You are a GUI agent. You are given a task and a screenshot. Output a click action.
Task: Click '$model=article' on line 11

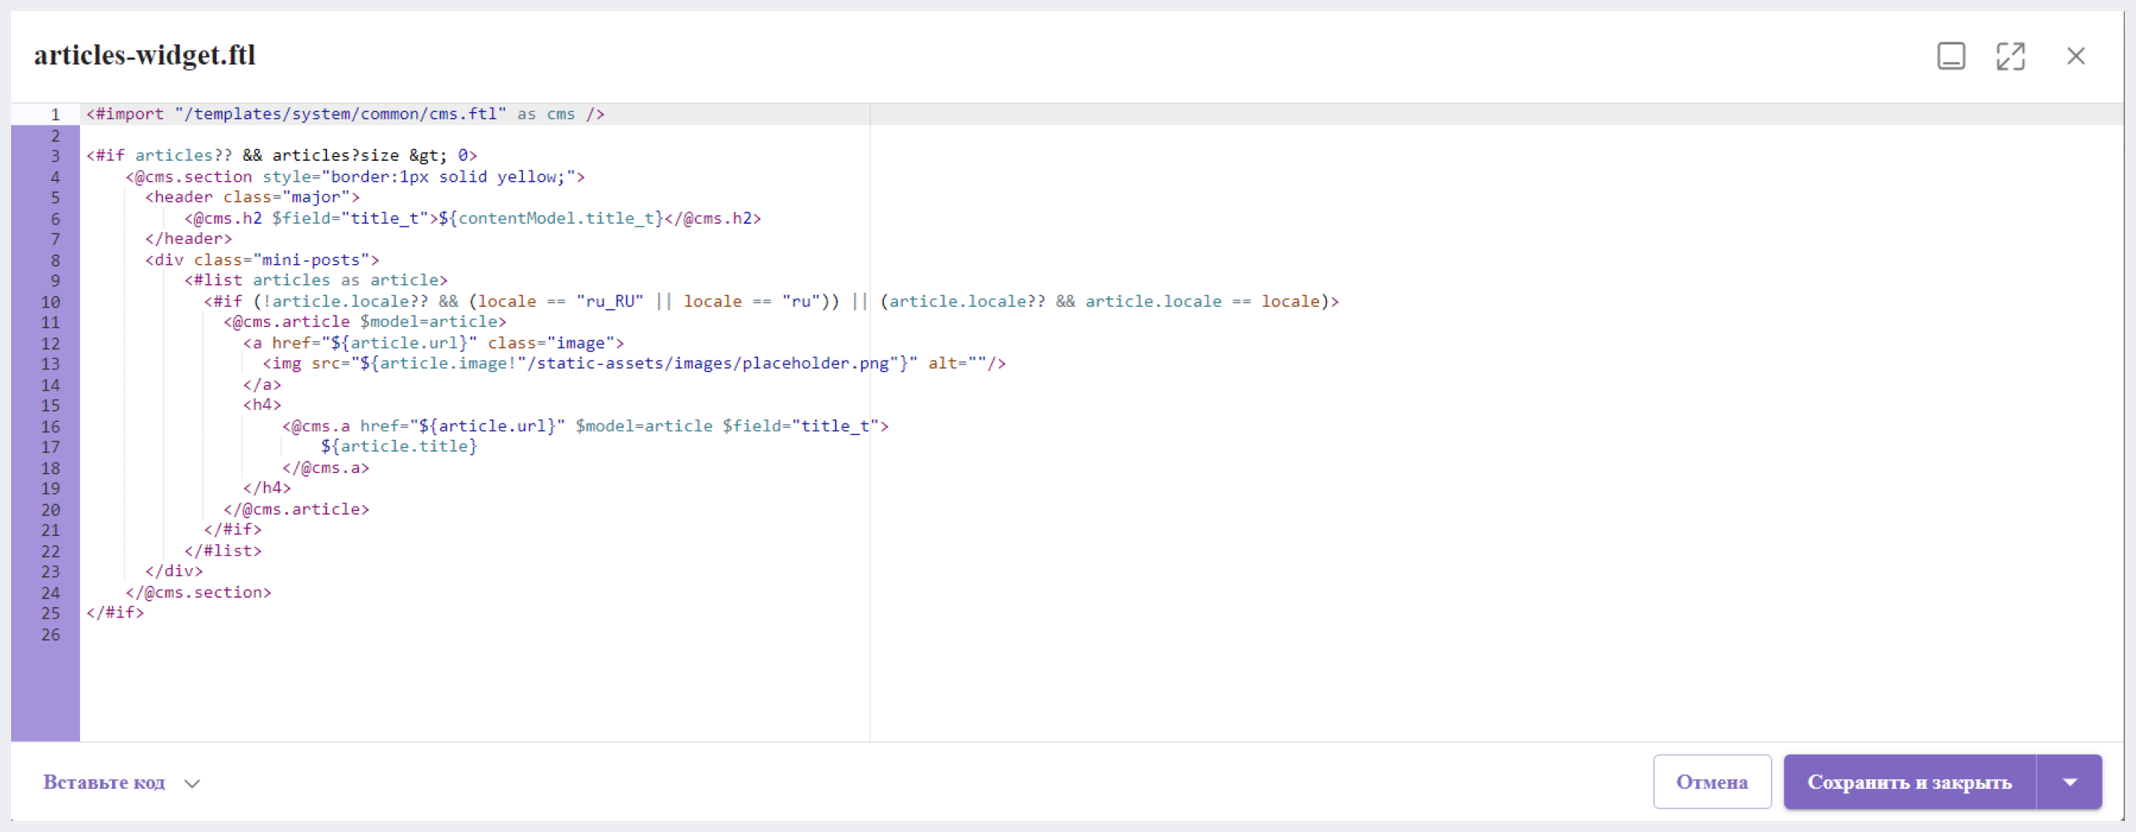(x=429, y=323)
